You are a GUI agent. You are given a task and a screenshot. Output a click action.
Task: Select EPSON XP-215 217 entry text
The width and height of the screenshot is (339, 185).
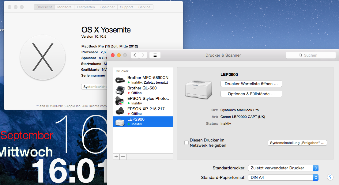click(148, 109)
